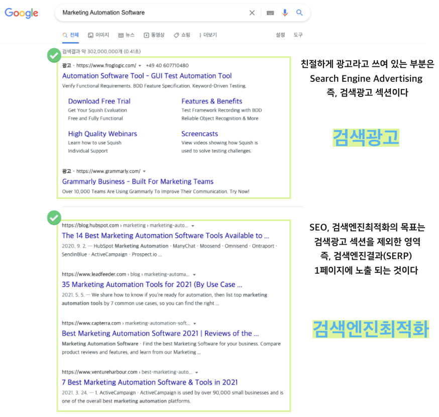Open the 더보기 menu
Viewport: 439px width, 417px height.
(208, 35)
